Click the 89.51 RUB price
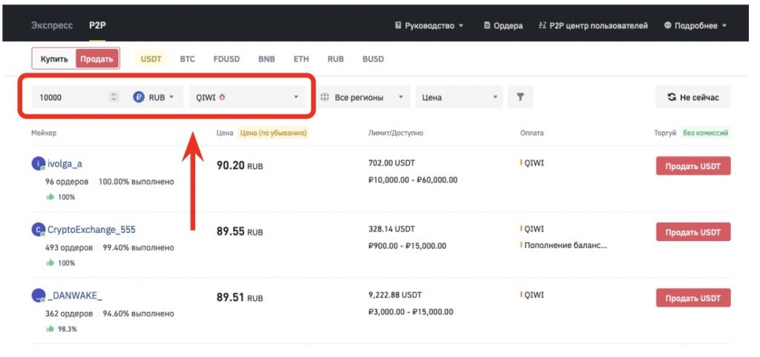This screenshot has height=357, width=760. (240, 298)
